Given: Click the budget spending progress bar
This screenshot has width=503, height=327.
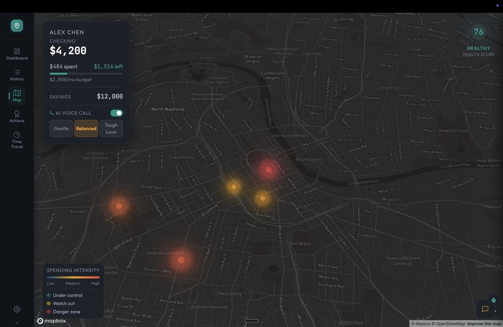Looking at the screenshot, I should 86,74.
